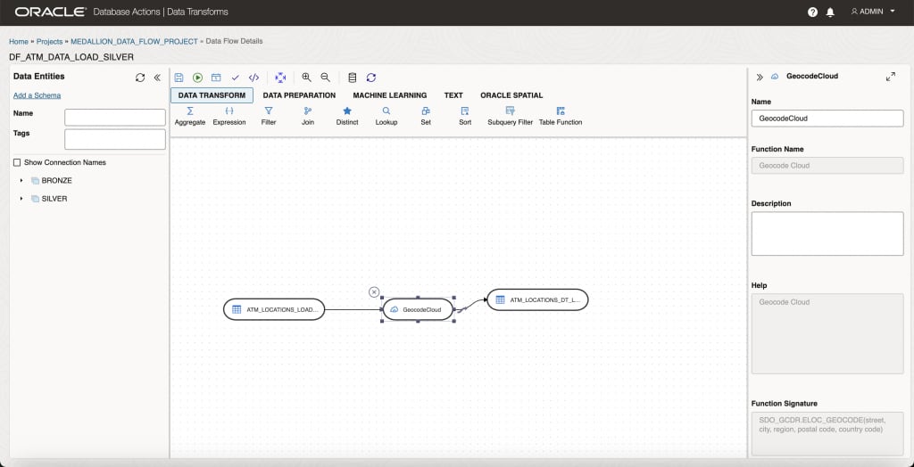This screenshot has height=467, width=914.
Task: Select the GeocodeCloud node on the canvas
Action: [x=418, y=309]
